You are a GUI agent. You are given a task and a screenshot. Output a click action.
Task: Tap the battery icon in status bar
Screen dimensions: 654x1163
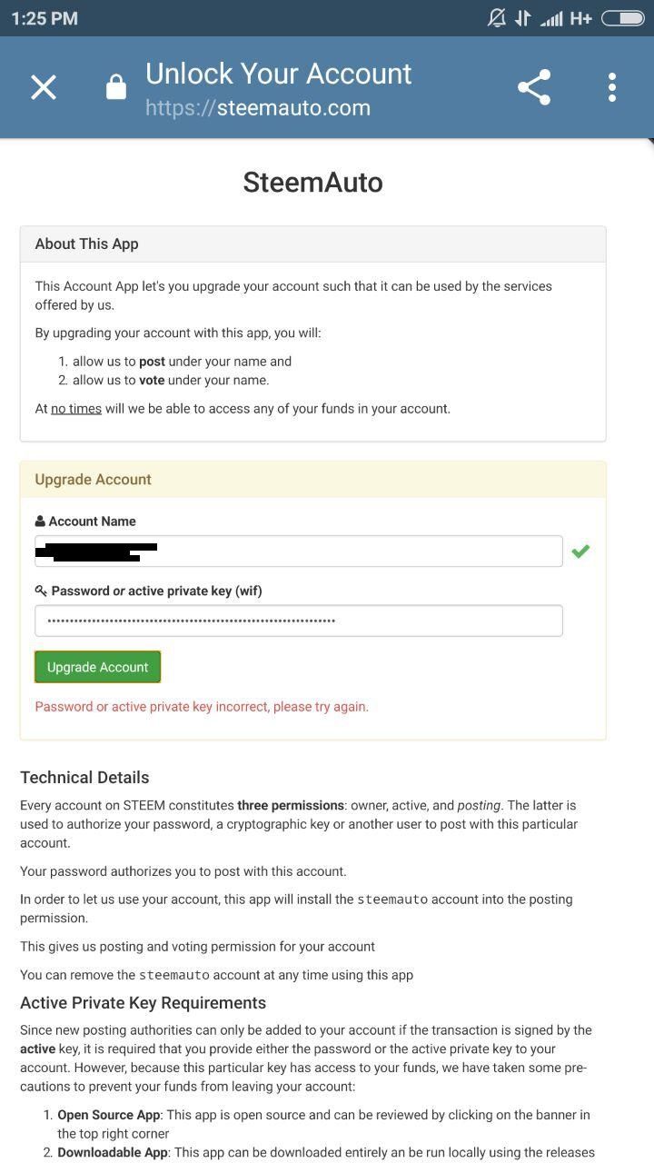pyautogui.click(x=622, y=18)
